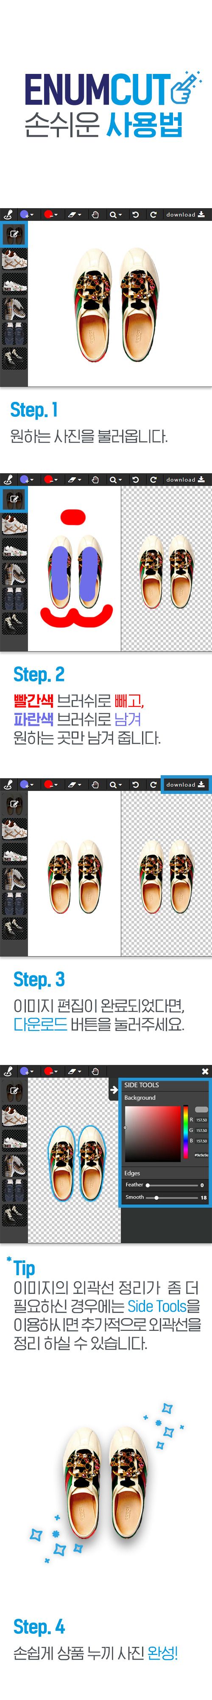Select the hand pan tool in Step 1 toolbar
The image size is (212, 1700).
click(95, 215)
